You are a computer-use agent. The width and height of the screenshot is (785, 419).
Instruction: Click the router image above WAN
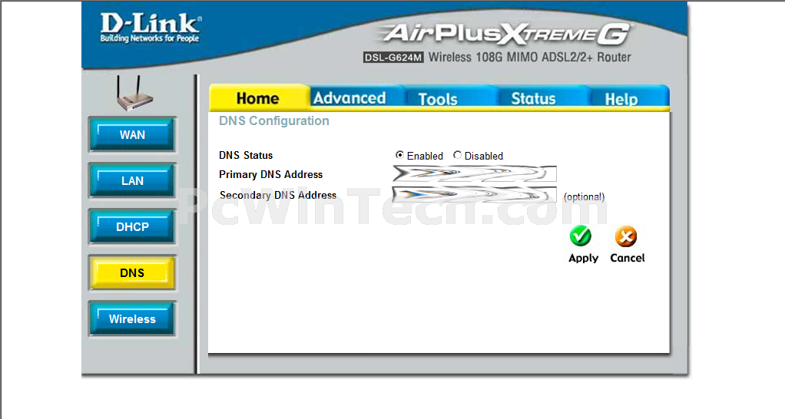coord(134,94)
